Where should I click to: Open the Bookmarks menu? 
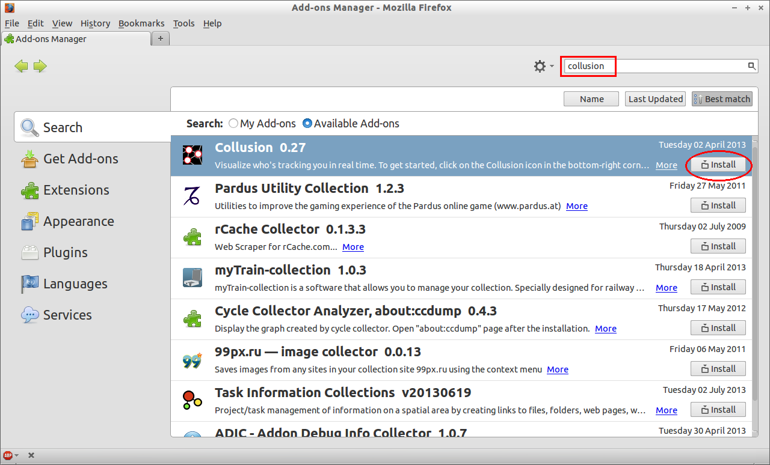pos(141,23)
